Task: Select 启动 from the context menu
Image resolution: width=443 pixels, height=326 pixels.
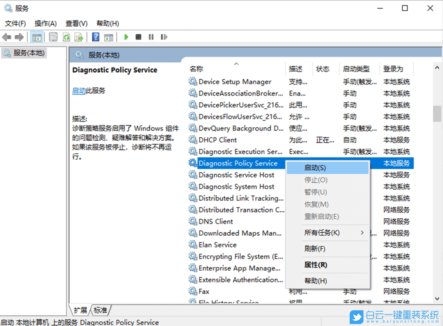Action: pyautogui.click(x=316, y=167)
